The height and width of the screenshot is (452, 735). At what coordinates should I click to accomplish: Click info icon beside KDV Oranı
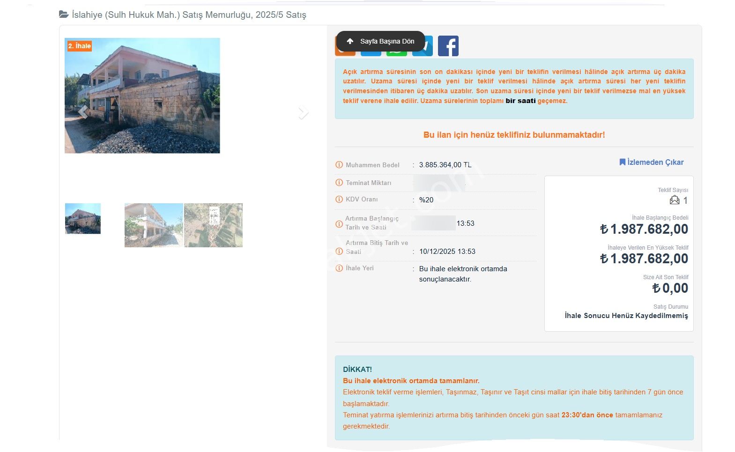pos(339,200)
